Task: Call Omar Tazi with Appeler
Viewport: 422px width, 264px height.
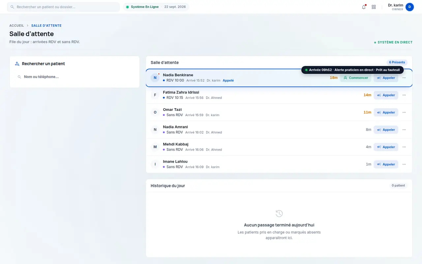Action: (x=386, y=112)
